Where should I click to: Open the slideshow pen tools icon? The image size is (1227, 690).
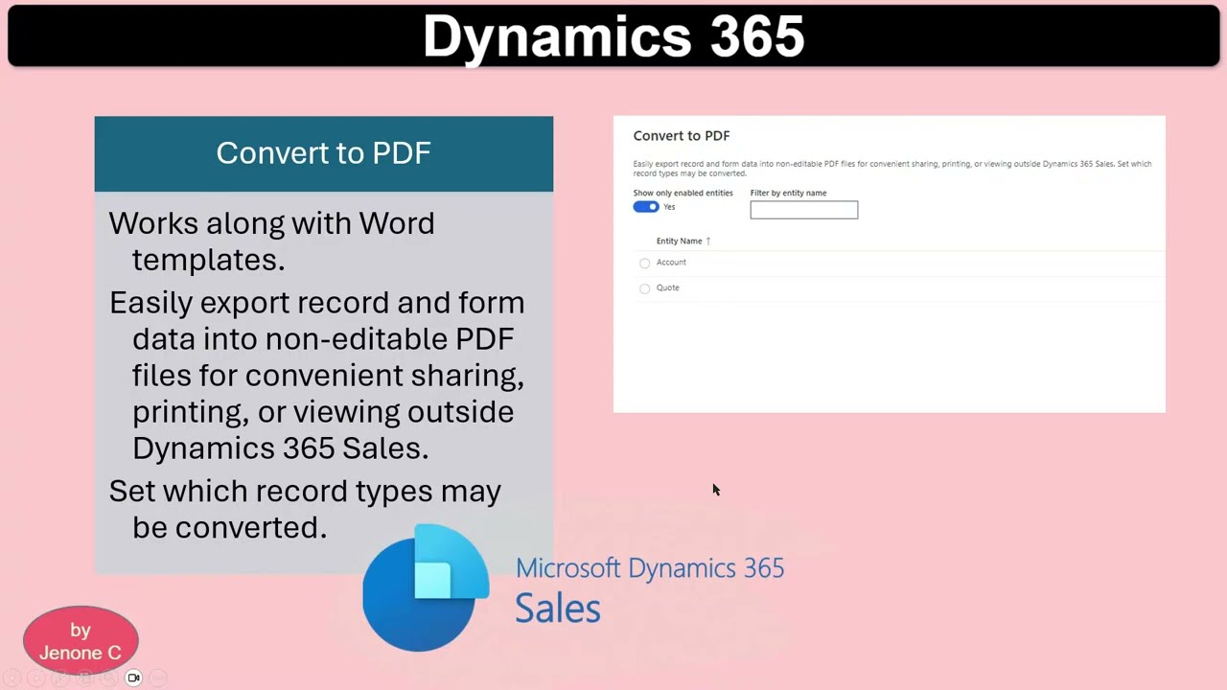(60, 678)
